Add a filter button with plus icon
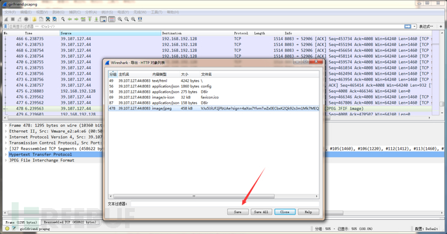This screenshot has width=447, height=234. (x=441, y=27)
